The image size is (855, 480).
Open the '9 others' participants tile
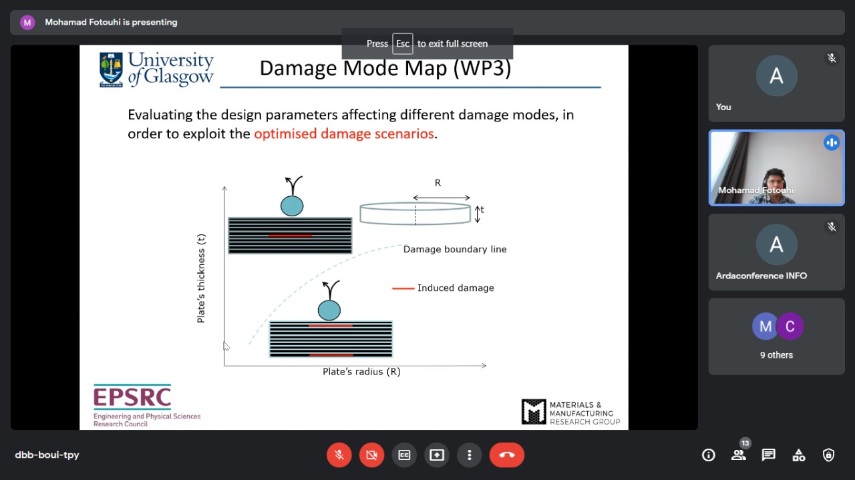[776, 336]
